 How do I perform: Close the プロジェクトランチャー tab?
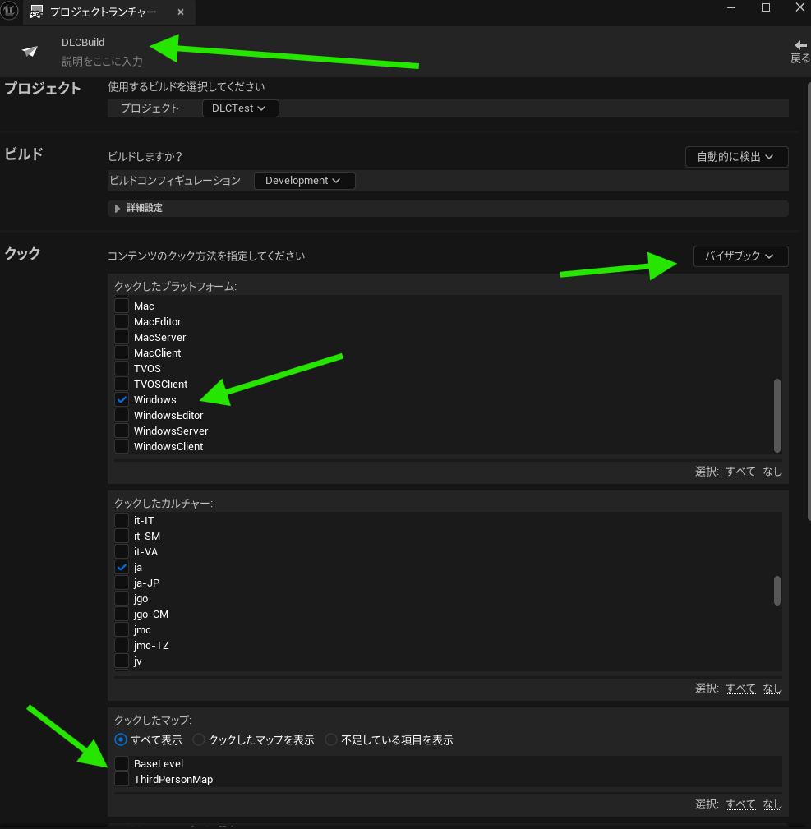click(181, 12)
